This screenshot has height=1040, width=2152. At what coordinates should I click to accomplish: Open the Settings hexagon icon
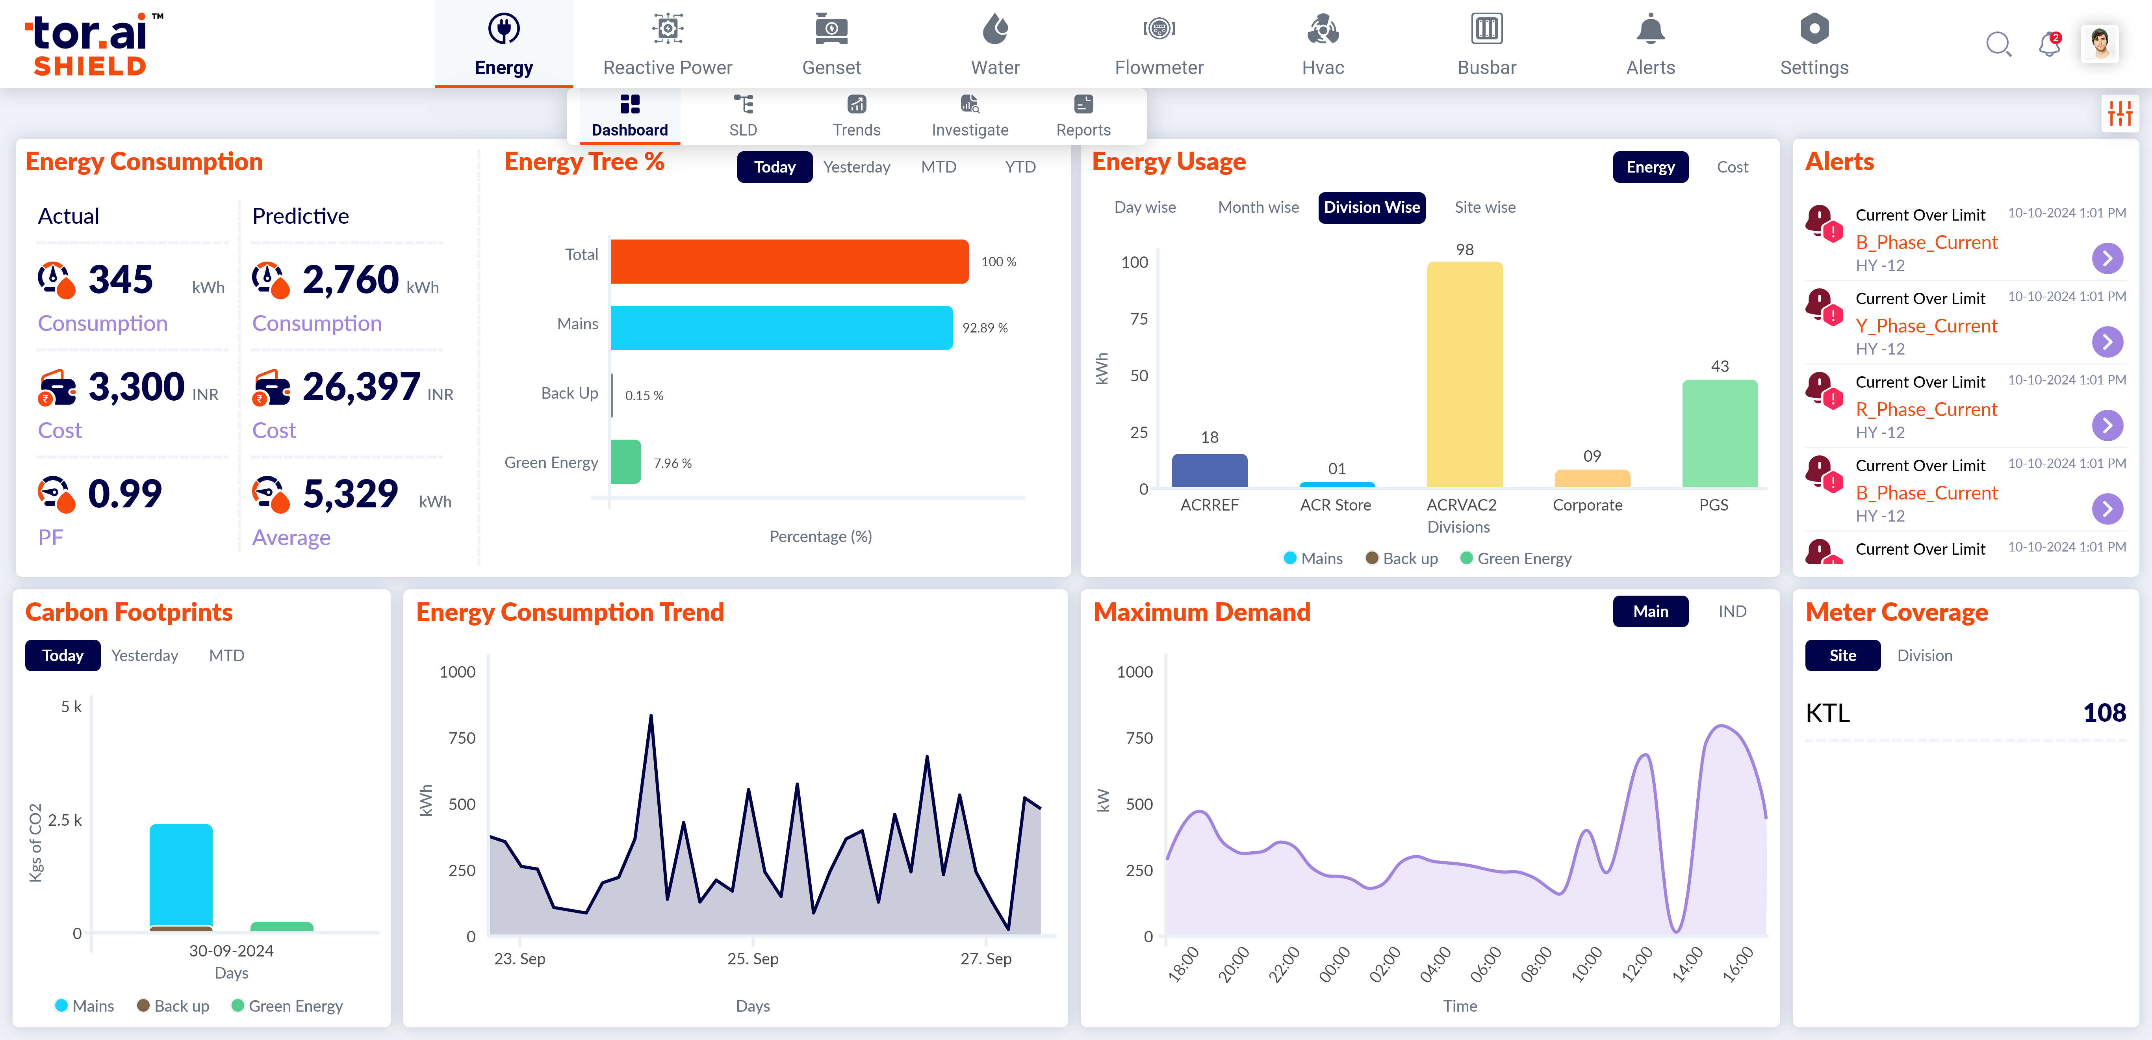pyautogui.click(x=1814, y=29)
